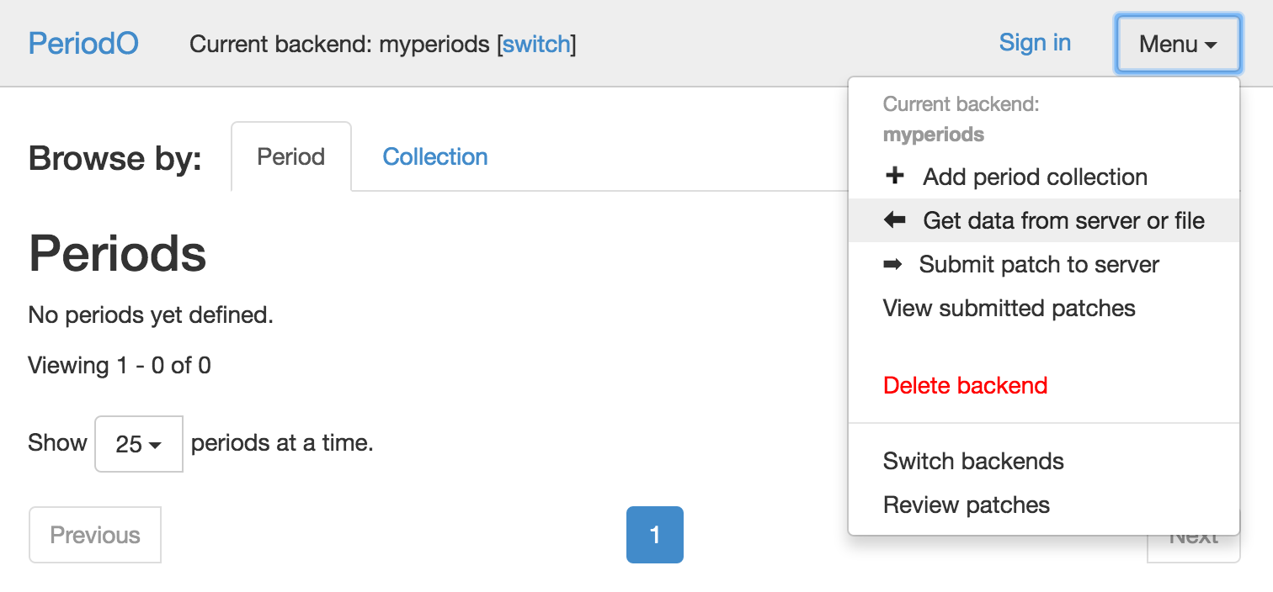1273x592 pixels.
Task: Select Delete backend option
Action: (965, 385)
